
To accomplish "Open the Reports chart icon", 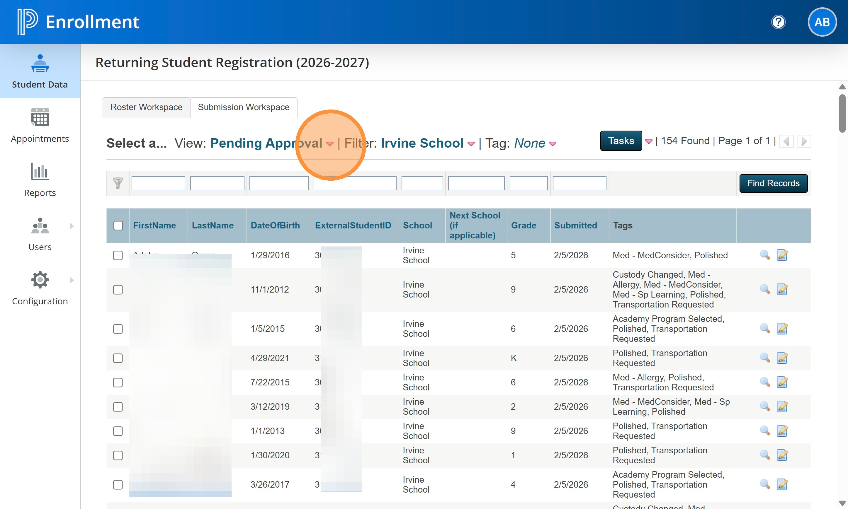I will pyautogui.click(x=40, y=172).
